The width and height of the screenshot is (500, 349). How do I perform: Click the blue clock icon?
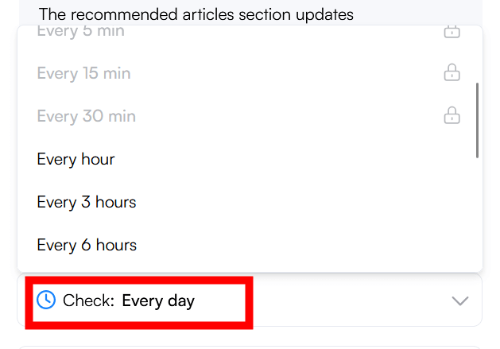[x=47, y=300]
